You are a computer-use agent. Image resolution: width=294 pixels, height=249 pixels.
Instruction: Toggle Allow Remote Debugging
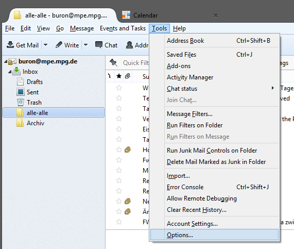[x=215, y=198]
